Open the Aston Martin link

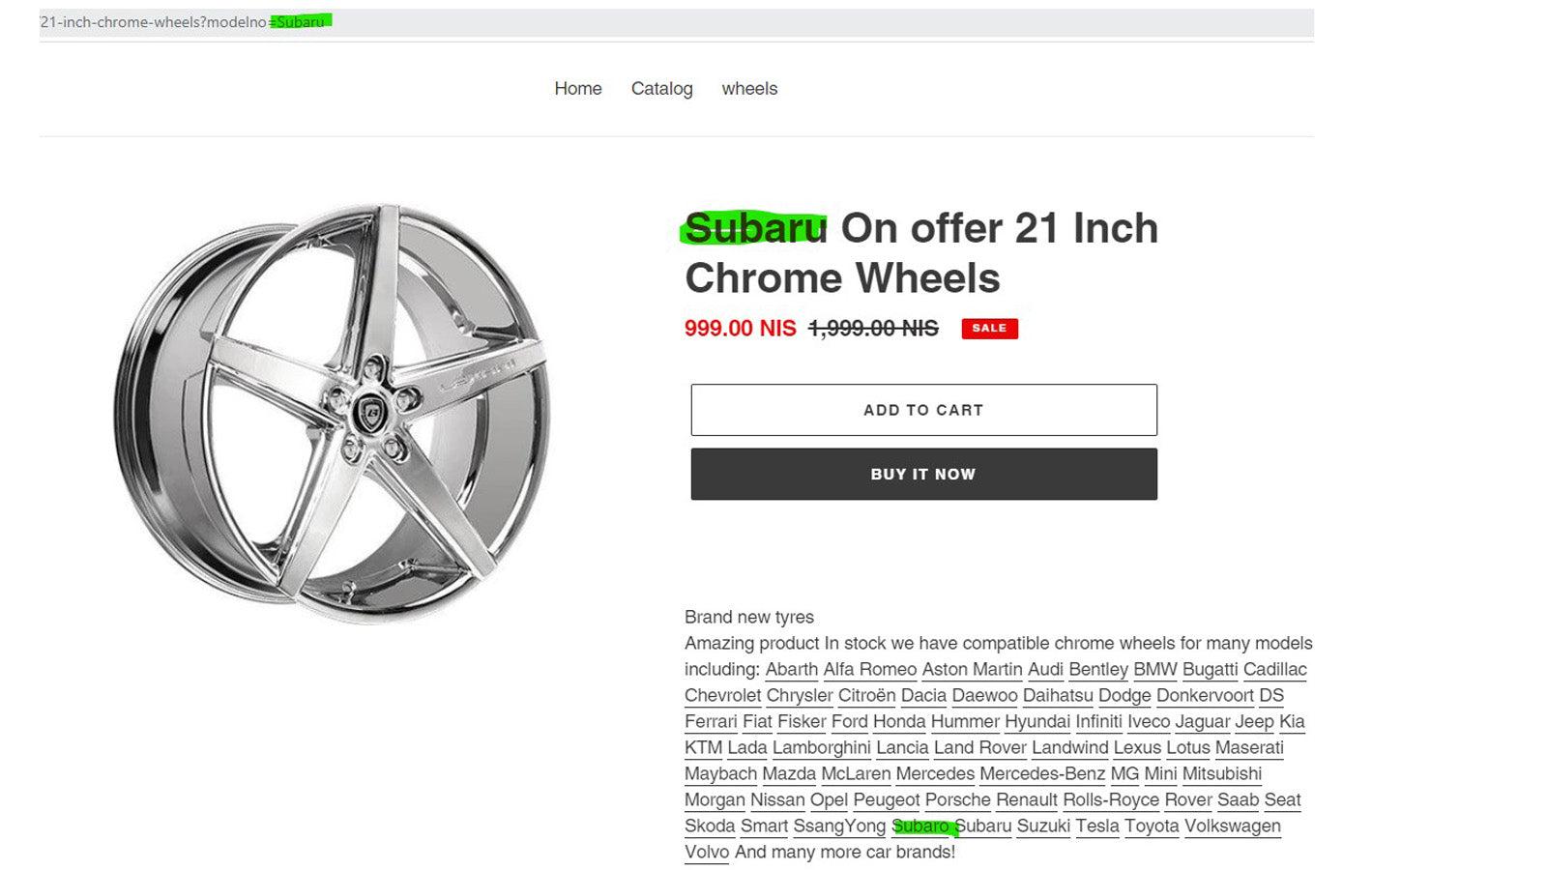click(x=972, y=669)
